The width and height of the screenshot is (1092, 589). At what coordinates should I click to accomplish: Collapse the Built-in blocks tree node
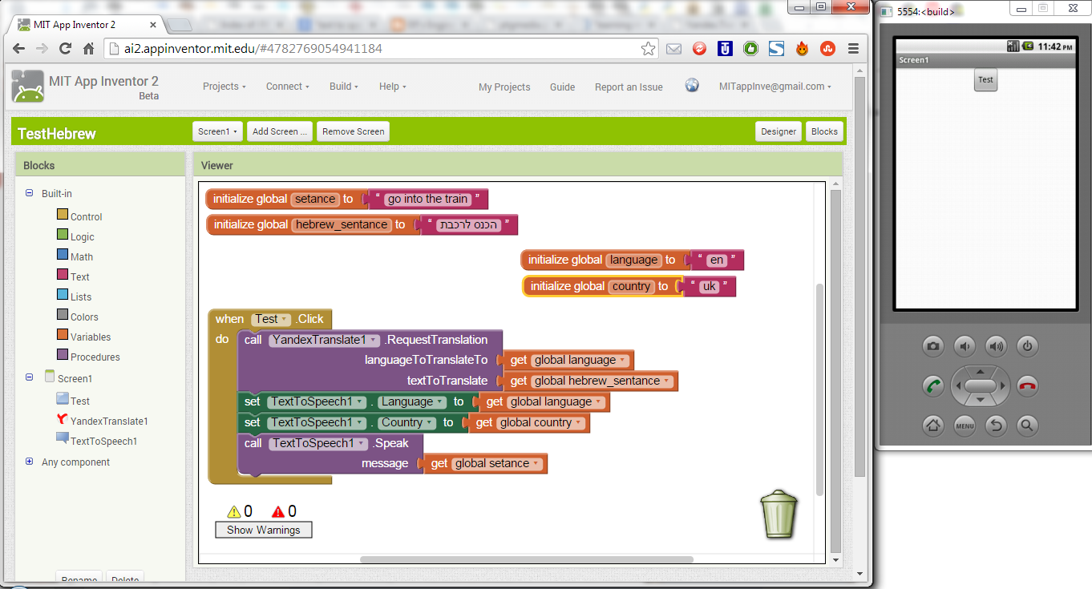[x=30, y=193]
